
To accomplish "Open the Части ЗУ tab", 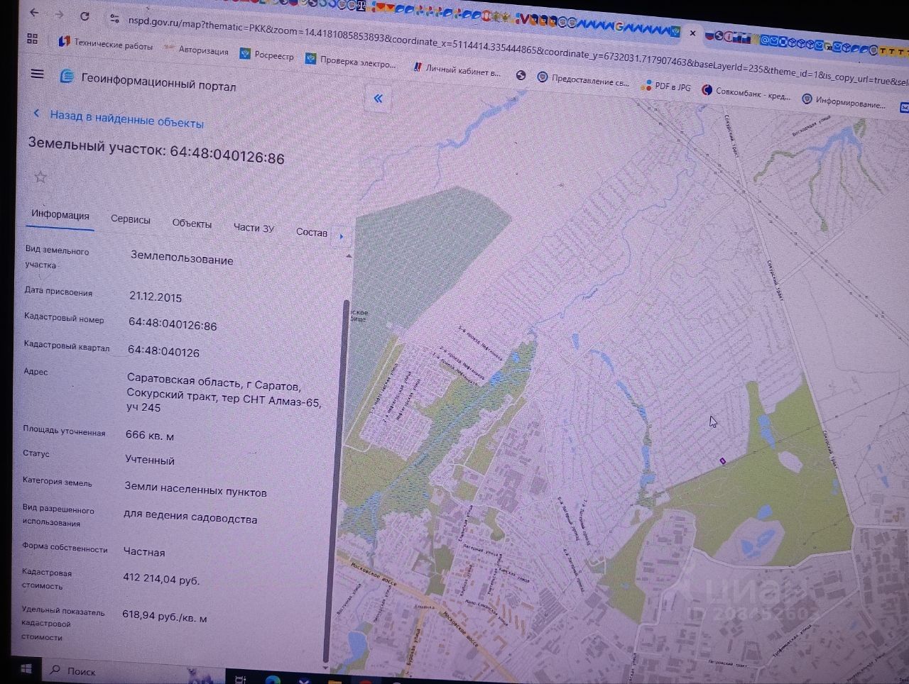I will (x=254, y=228).
